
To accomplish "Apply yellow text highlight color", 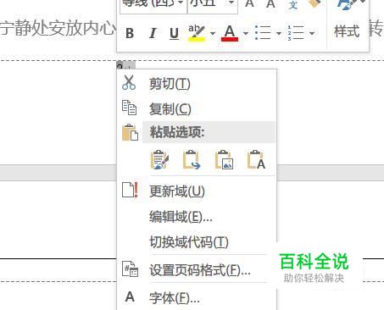I will click(197, 33).
